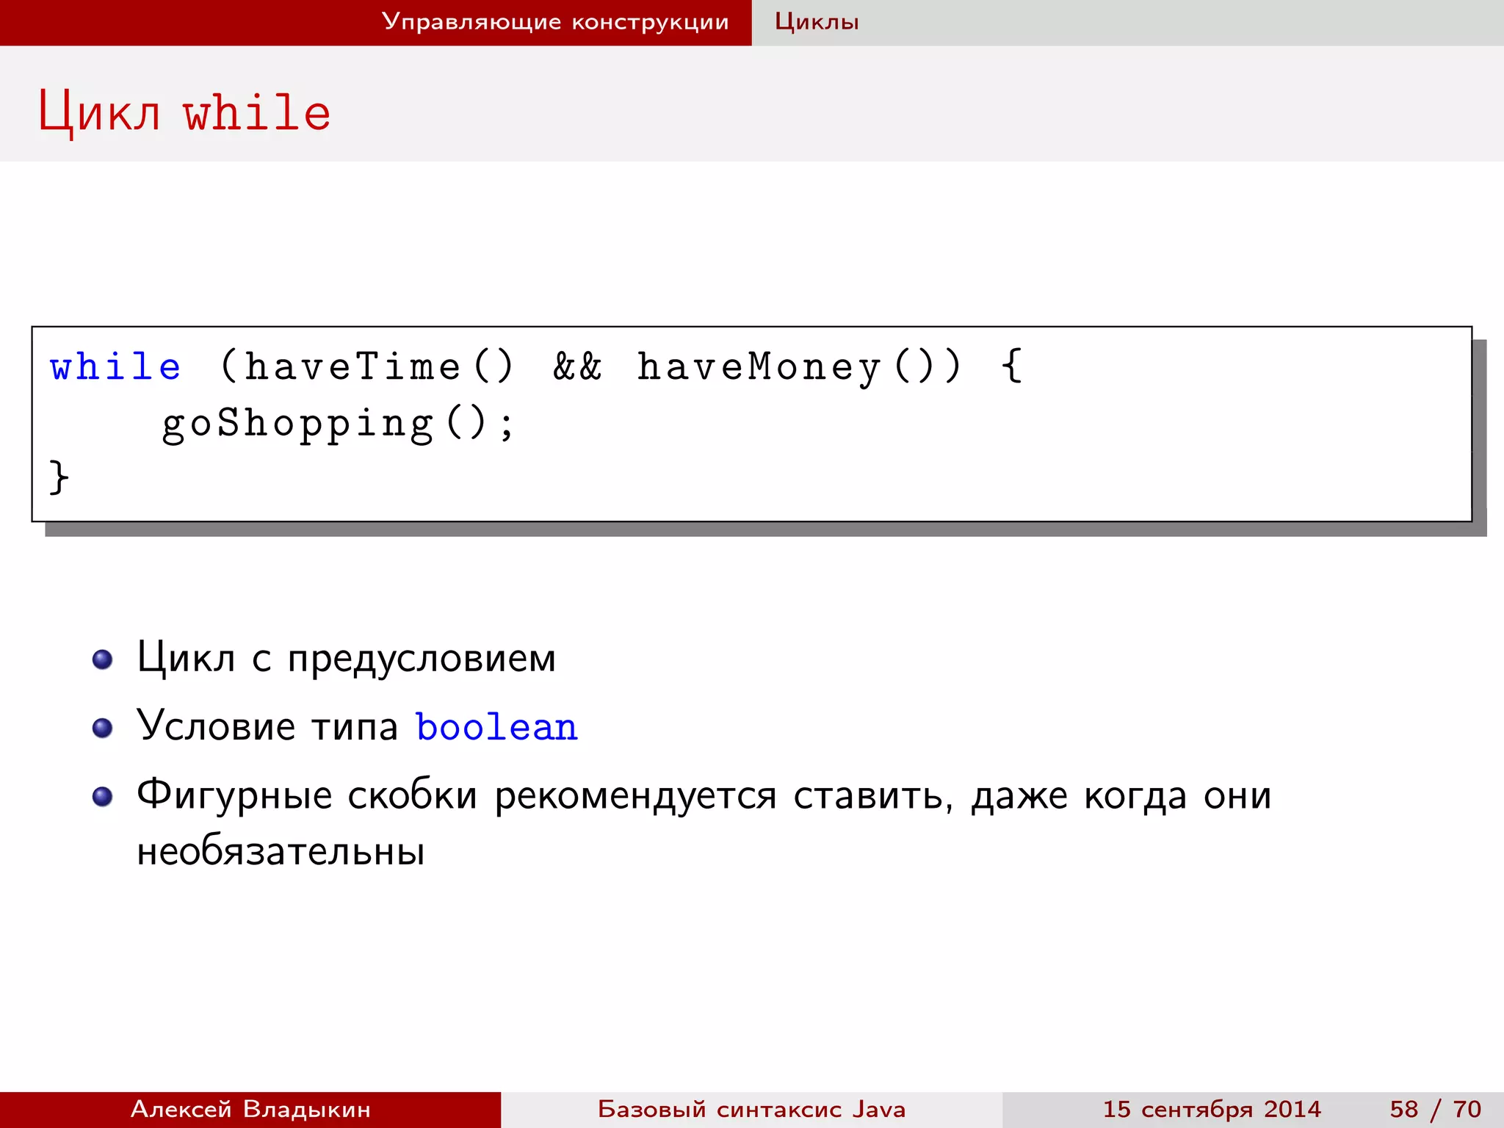The height and width of the screenshot is (1128, 1504).
Task: Click the bullet 'Цикл с предусловием'
Action: click(x=347, y=657)
